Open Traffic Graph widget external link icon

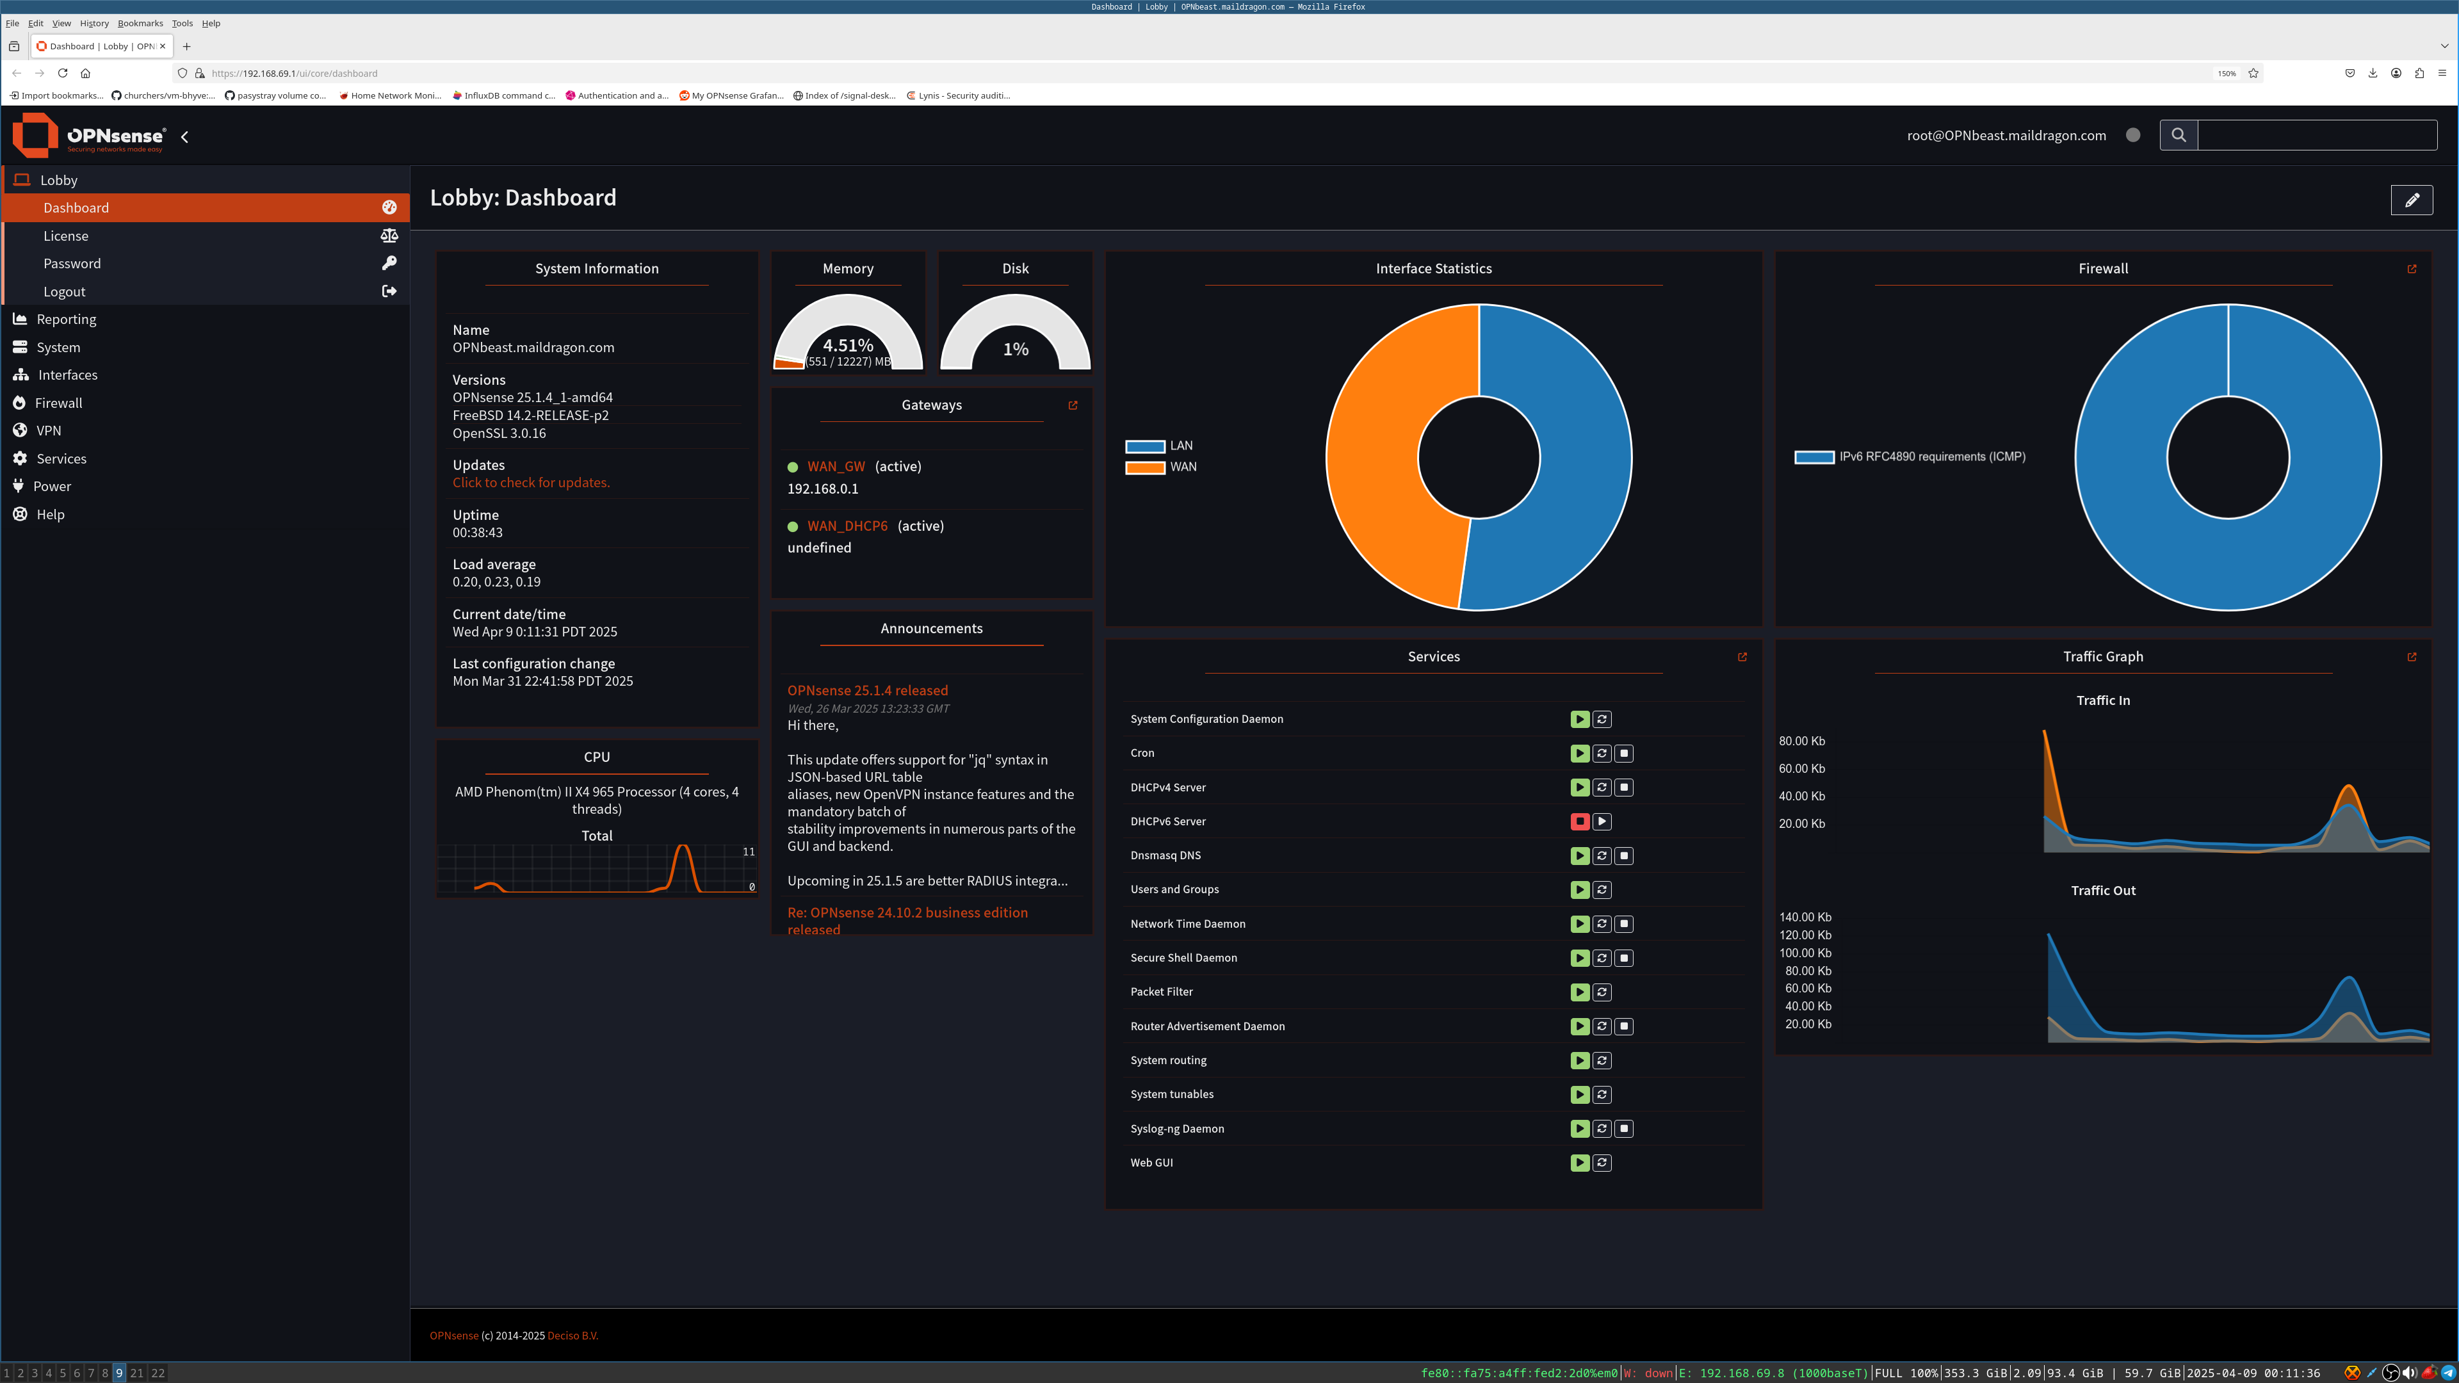pos(2412,657)
